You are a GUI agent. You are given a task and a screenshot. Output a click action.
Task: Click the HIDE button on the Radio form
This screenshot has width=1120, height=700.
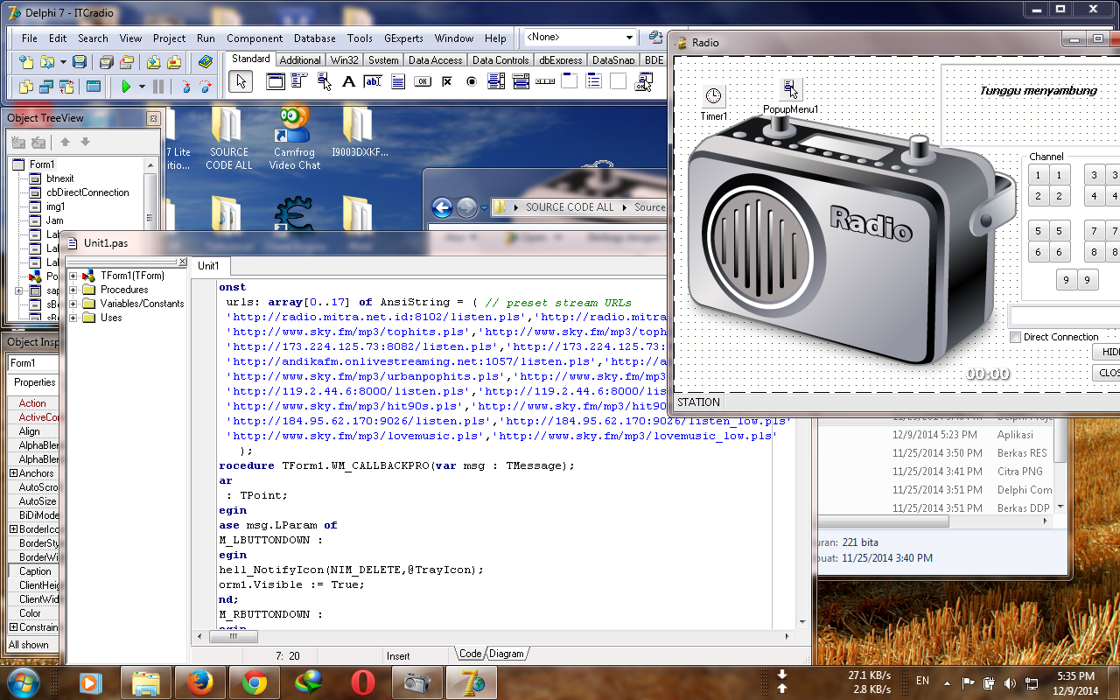1105,352
